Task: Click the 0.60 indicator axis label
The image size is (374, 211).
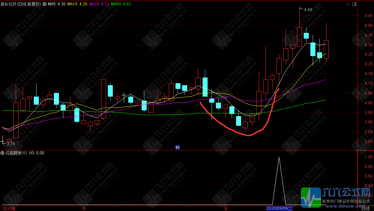Action: (x=369, y=176)
